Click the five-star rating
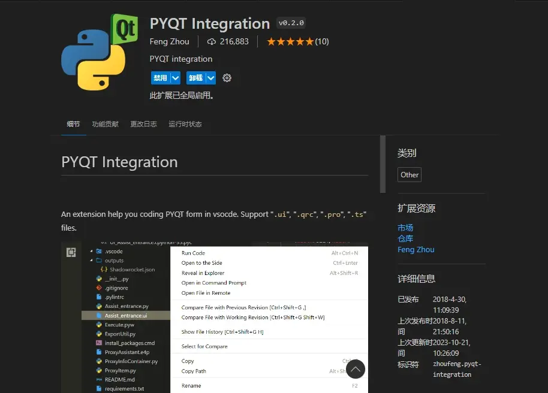Image resolution: width=548 pixels, height=393 pixels. pyautogui.click(x=290, y=41)
